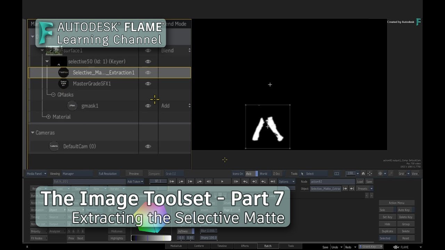445x250 pixels.
Task: Collapse the Cameras section
Action: 33,133
